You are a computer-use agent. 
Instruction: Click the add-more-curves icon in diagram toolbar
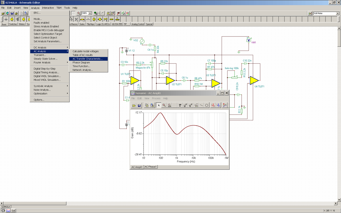(225, 105)
